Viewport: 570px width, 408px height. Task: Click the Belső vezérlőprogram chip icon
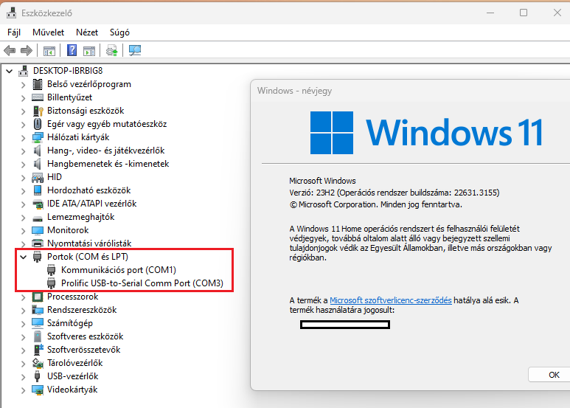pyautogui.click(x=37, y=84)
